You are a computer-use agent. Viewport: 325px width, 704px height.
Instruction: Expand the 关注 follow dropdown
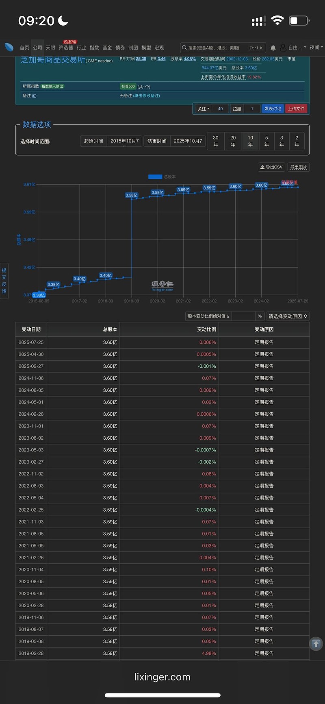click(x=204, y=109)
